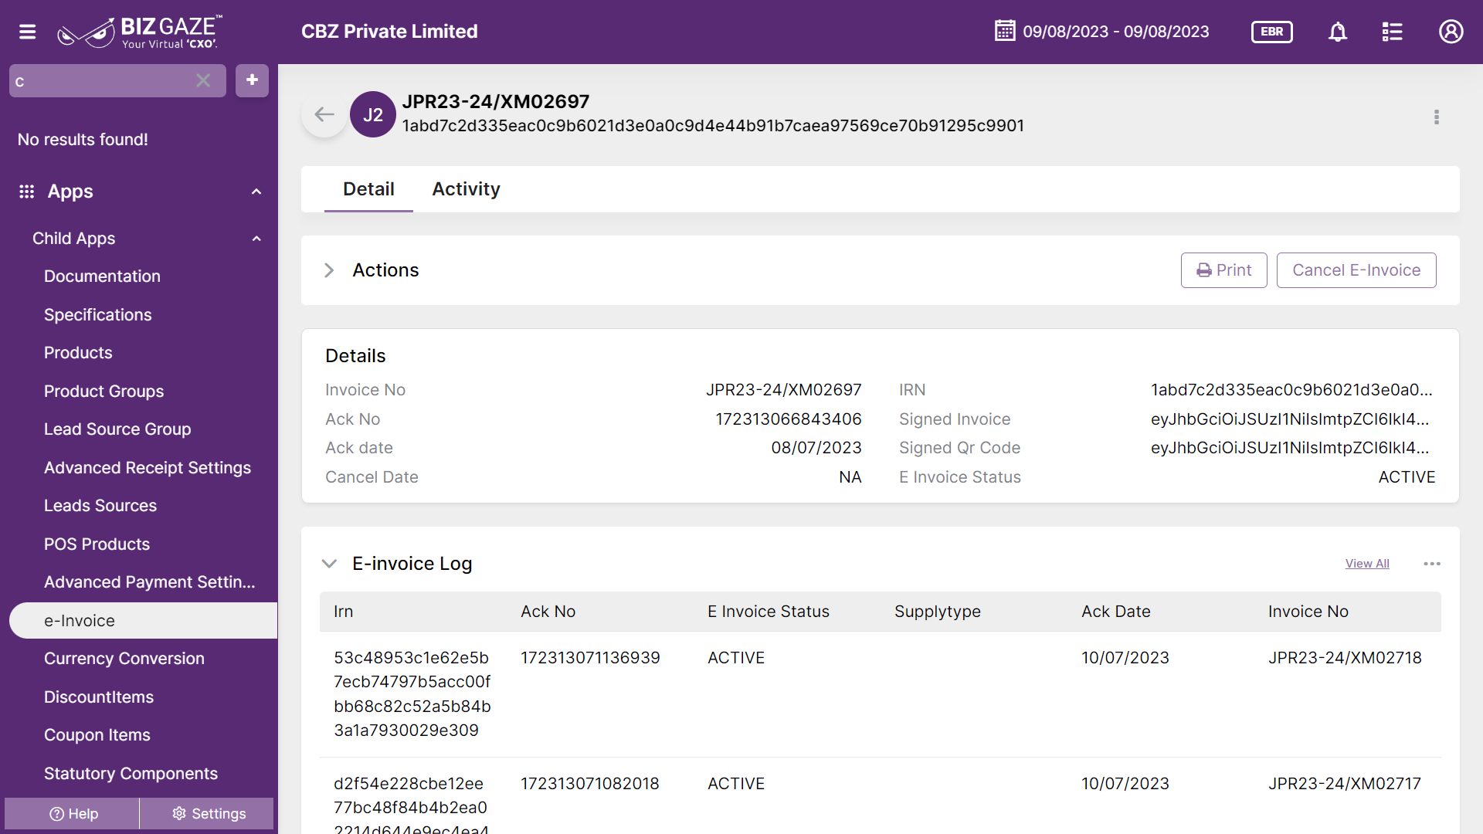Click the Print button
The height and width of the screenshot is (834, 1483).
[x=1223, y=270]
